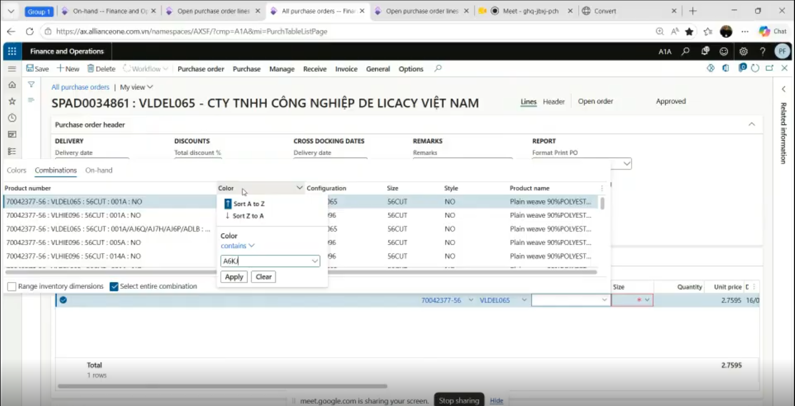795x406 pixels.
Task: Open Copilot Chat in browser
Action: click(x=772, y=31)
